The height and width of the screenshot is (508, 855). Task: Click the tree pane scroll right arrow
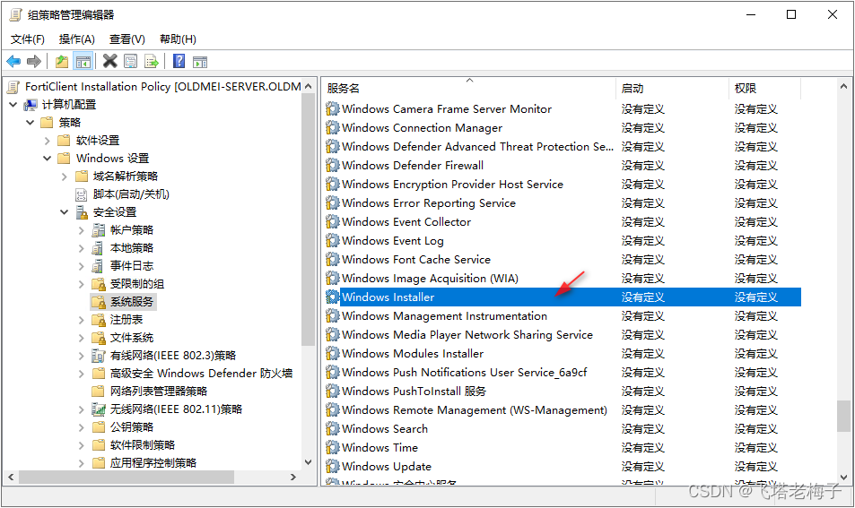(x=293, y=477)
